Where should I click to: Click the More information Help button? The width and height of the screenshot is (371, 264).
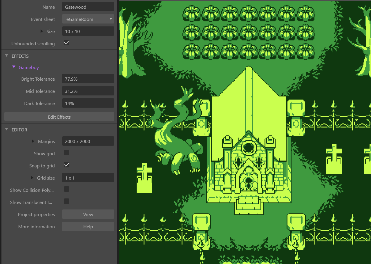88,227
